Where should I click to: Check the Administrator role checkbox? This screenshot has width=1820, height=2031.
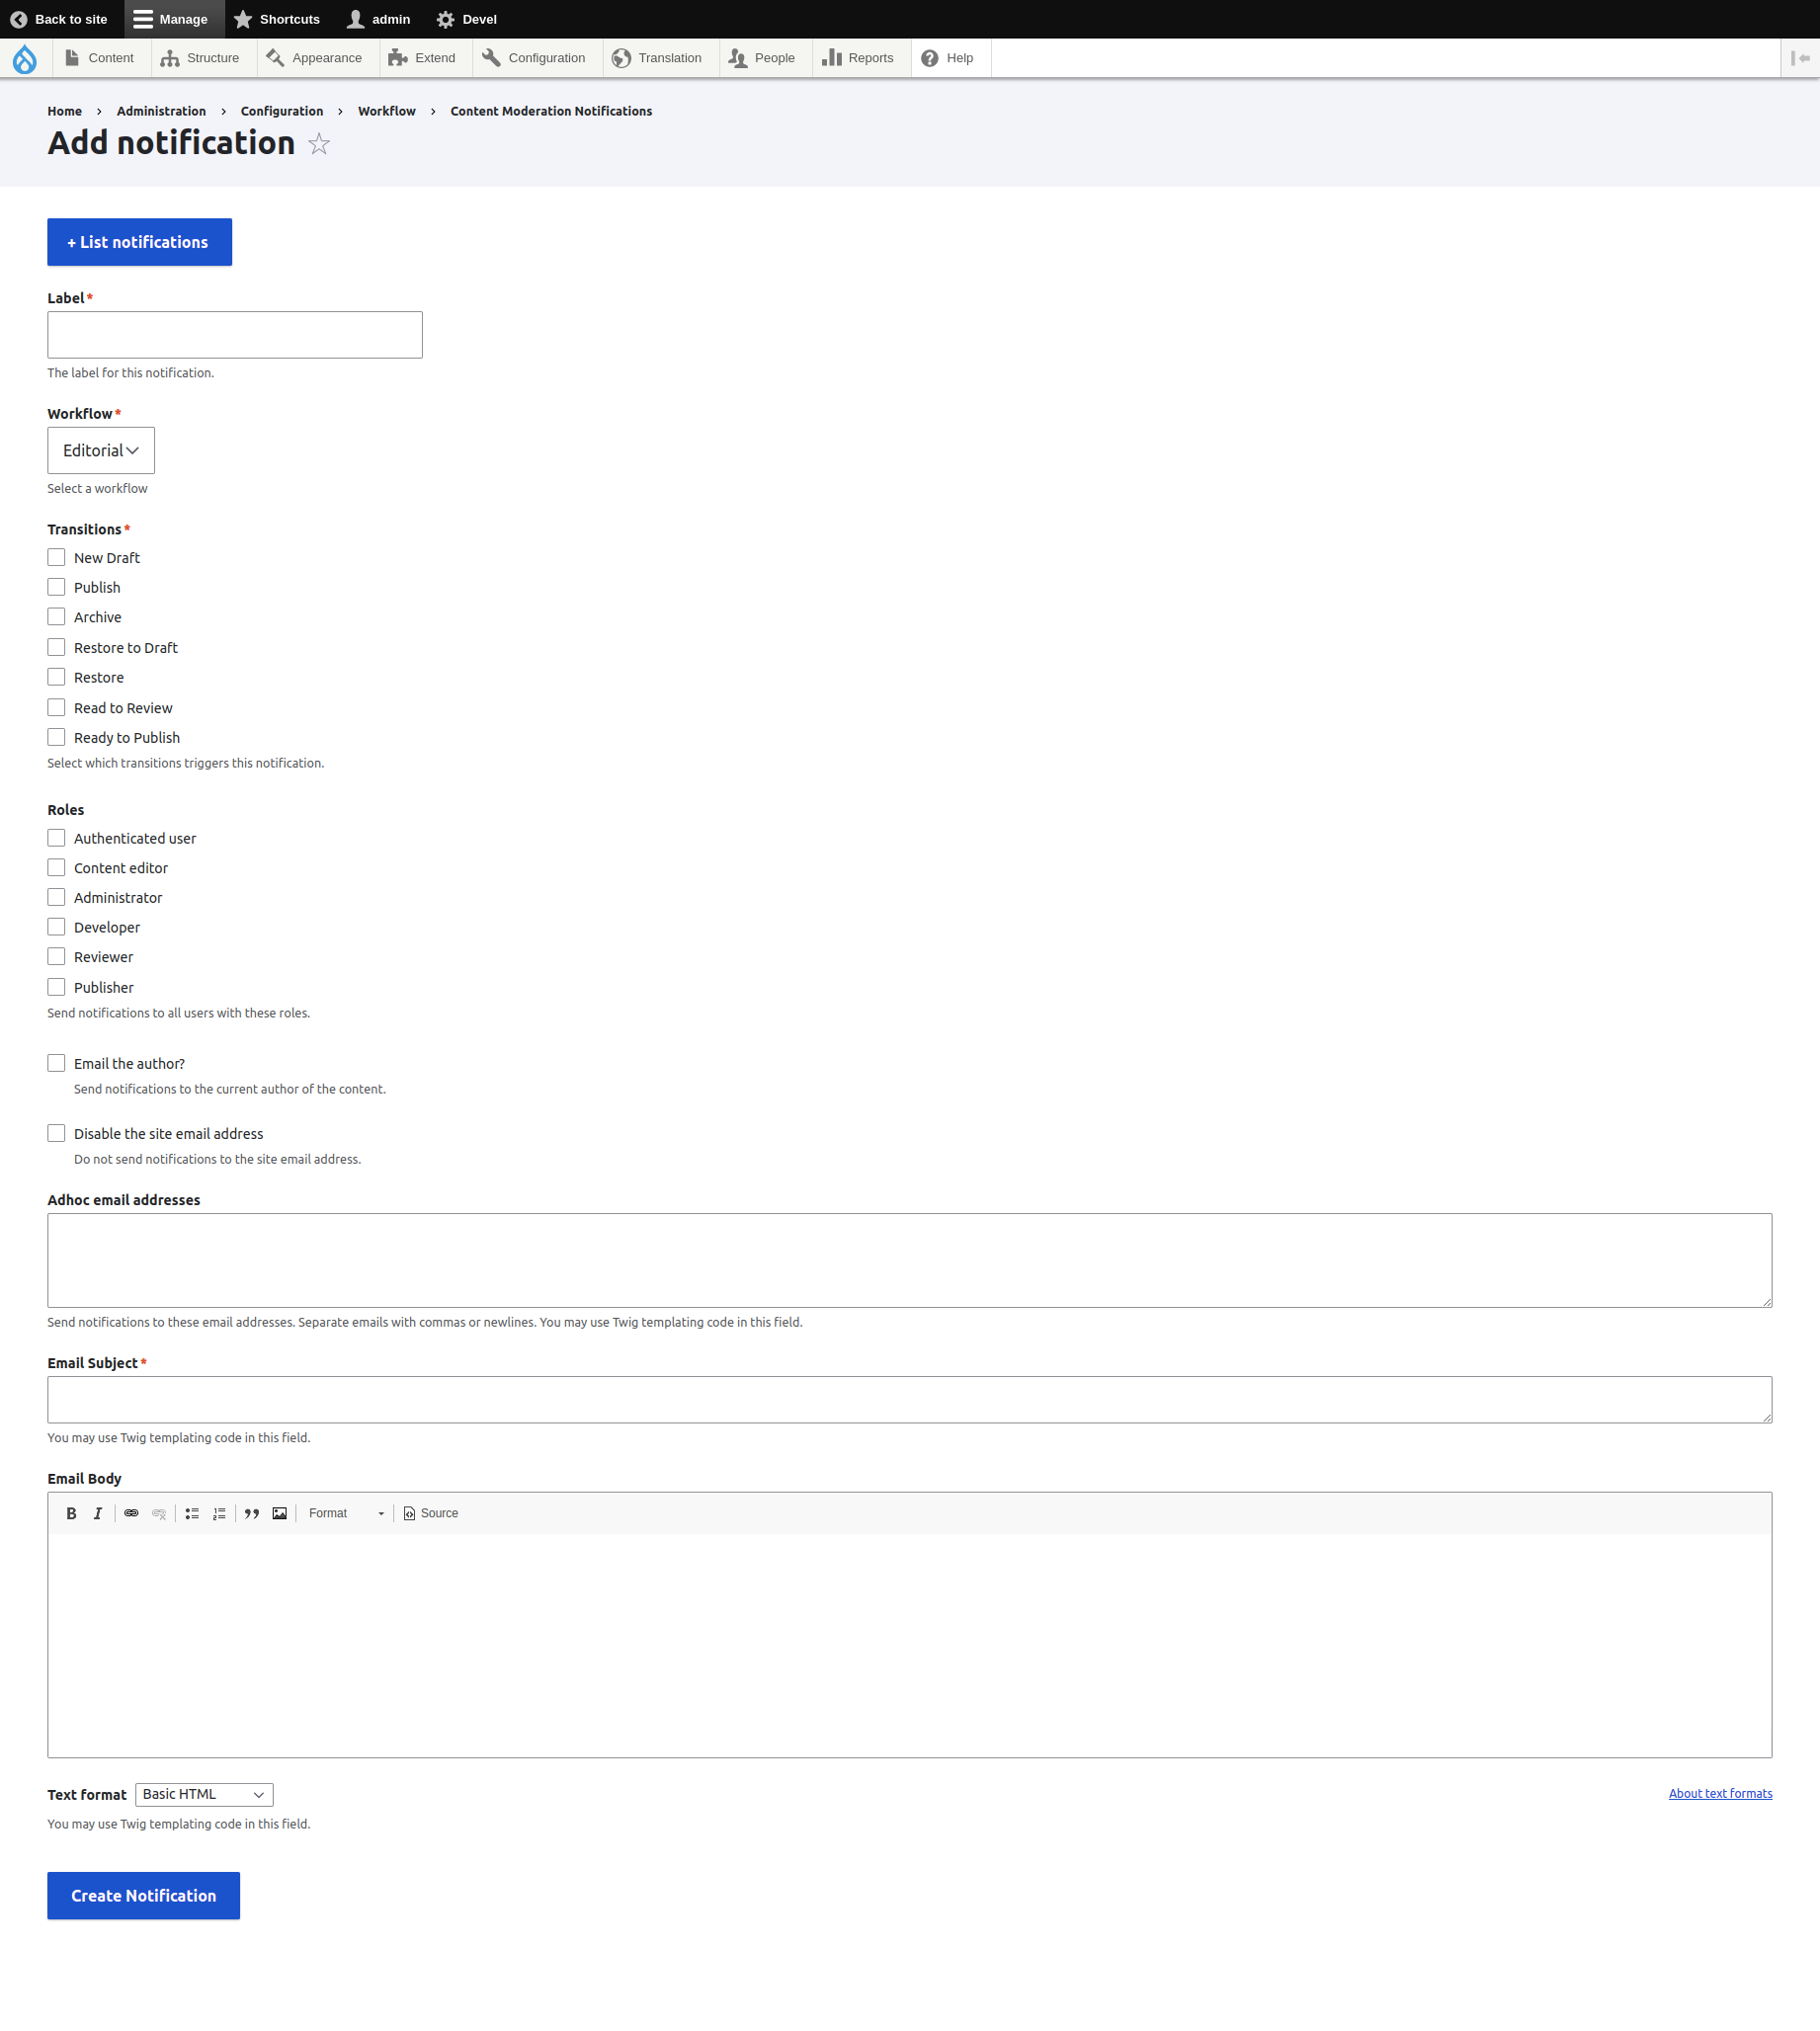56,897
